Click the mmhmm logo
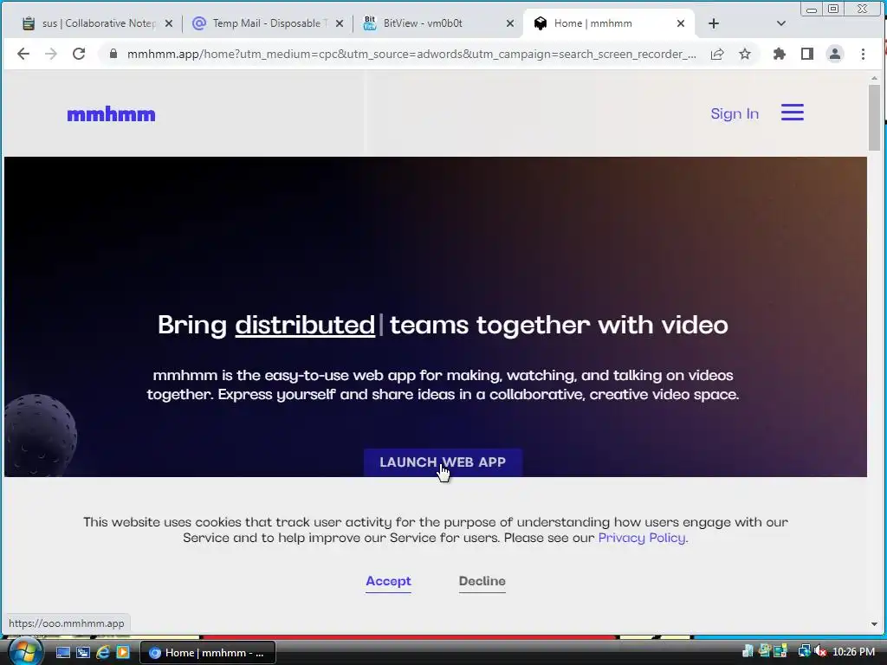This screenshot has height=665, width=887. tap(111, 114)
